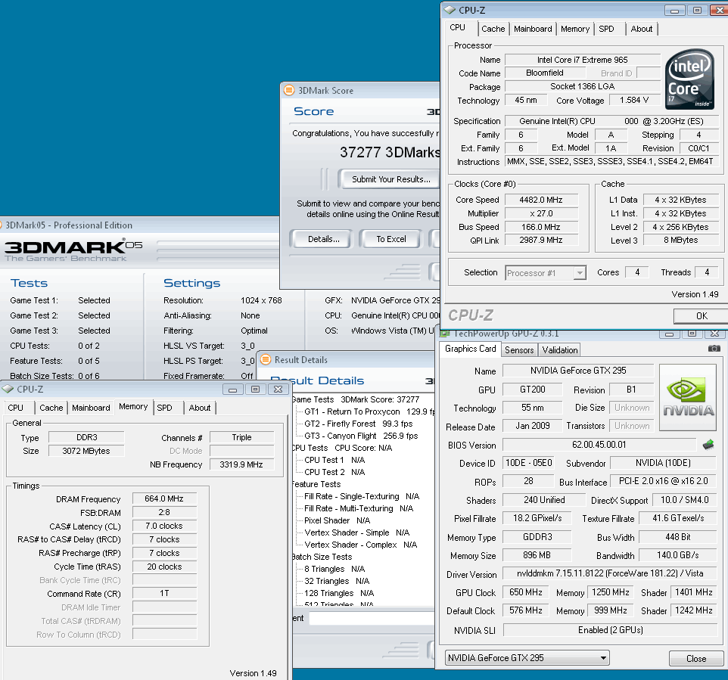
Task: Click the Close button in GPU-Z
Action: [x=696, y=658]
